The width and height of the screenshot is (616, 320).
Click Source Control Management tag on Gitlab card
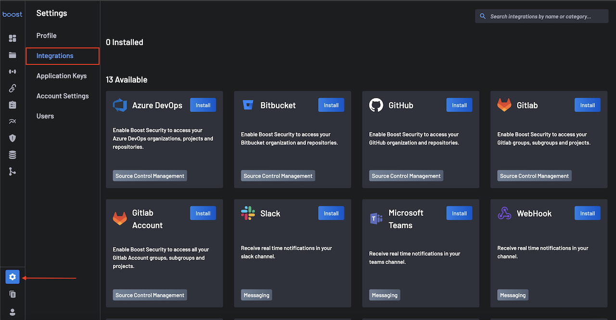coord(534,176)
